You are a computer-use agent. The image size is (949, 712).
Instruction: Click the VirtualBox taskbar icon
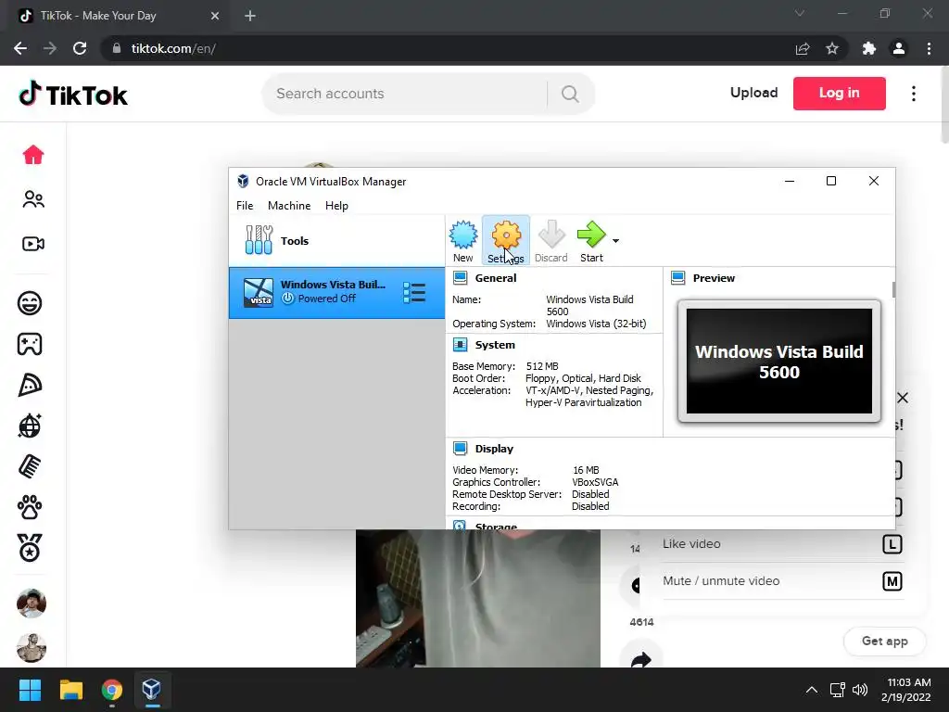(152, 690)
